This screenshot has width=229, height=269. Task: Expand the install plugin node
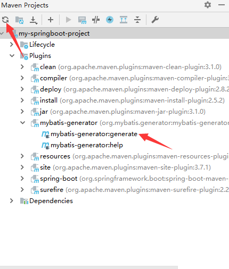[x=22, y=100]
